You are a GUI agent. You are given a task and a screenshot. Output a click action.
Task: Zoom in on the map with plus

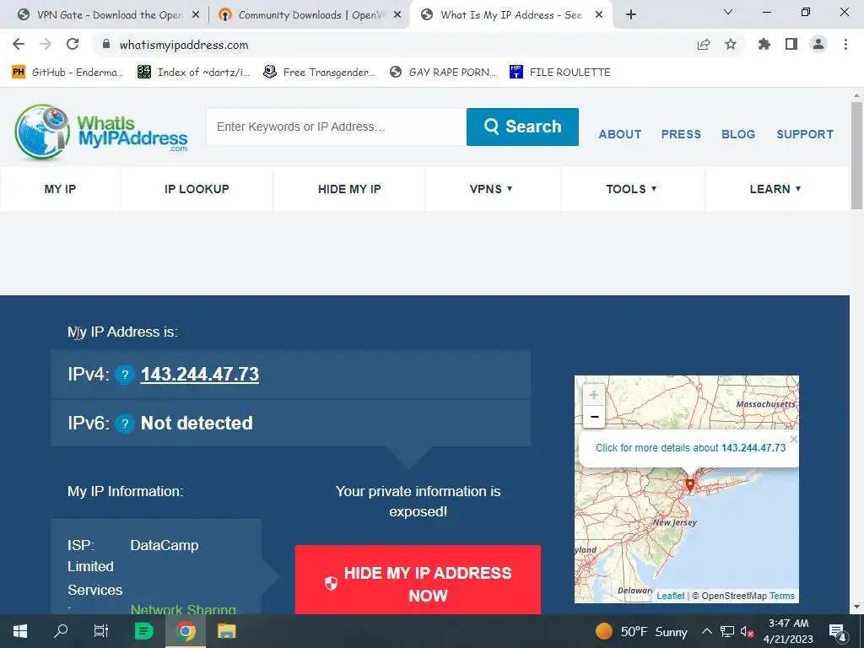click(594, 395)
